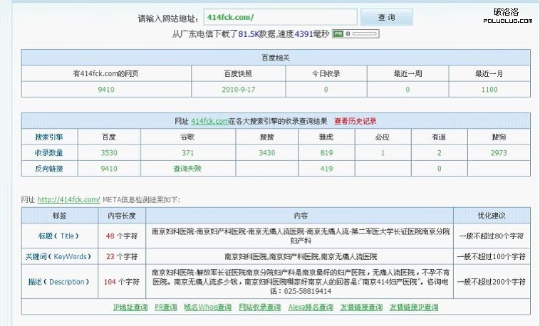Open the http://414fck.com/ META link
This screenshot has height=326, width=540.
[x=68, y=200]
